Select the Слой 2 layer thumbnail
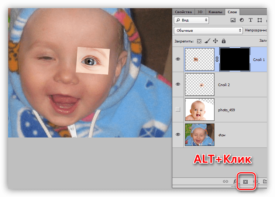275x197 pixels. [200, 84]
